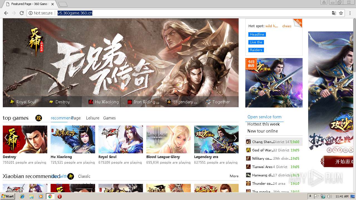Screen dimensions: 356x200
Task: Open the wild h... hot spot link
Action: click(x=272, y=26)
